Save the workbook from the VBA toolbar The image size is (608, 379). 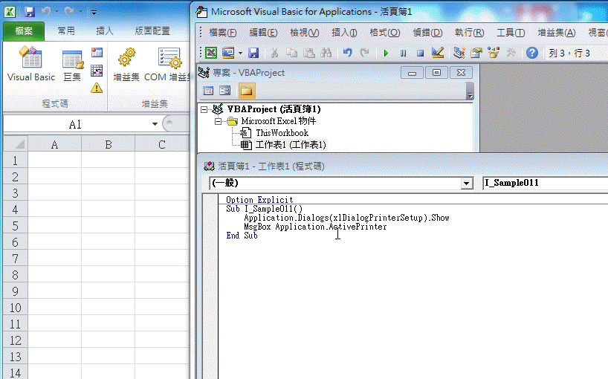253,53
